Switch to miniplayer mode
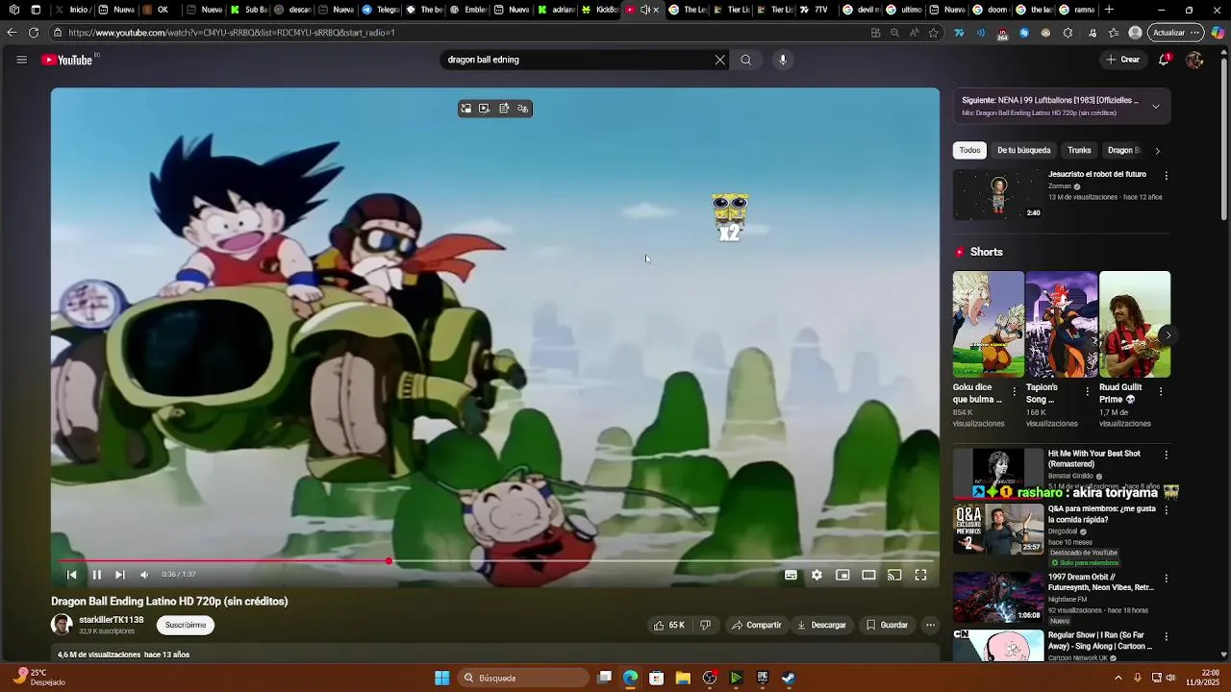The height and width of the screenshot is (692, 1231). point(842,575)
